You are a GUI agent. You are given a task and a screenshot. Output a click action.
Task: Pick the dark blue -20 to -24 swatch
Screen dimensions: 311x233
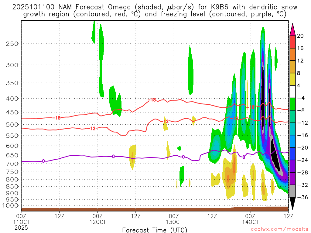pyautogui.click(x=292, y=154)
